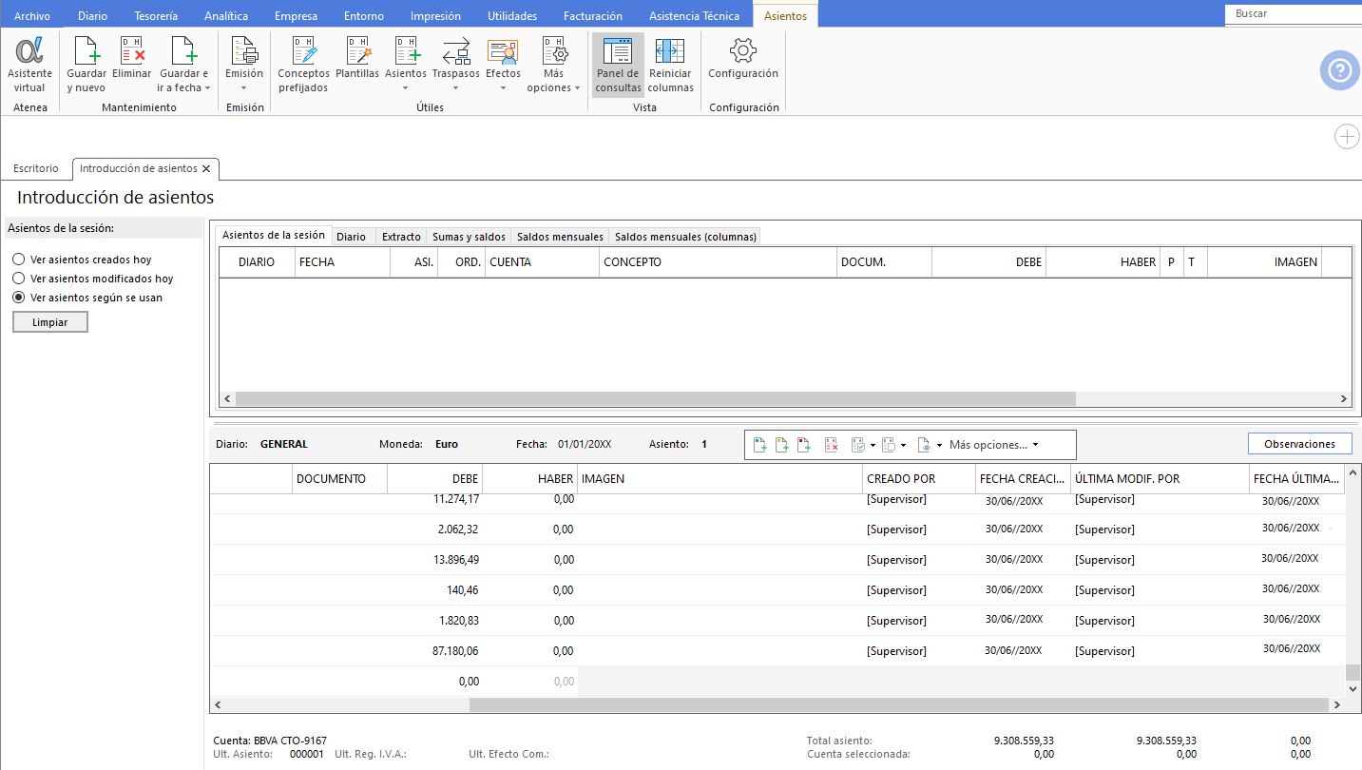Toggle the Panel de consultas view
Screen dimensions: 1362x770
[618, 66]
